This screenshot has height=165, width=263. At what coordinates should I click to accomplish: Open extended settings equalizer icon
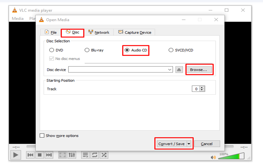72,155
